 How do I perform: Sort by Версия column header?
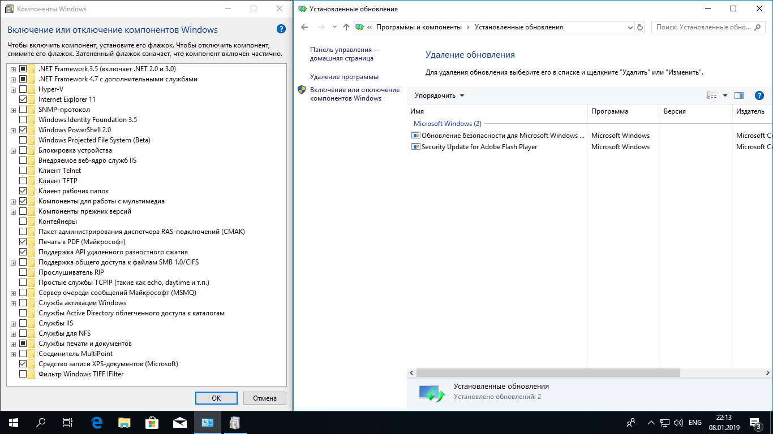click(696, 111)
